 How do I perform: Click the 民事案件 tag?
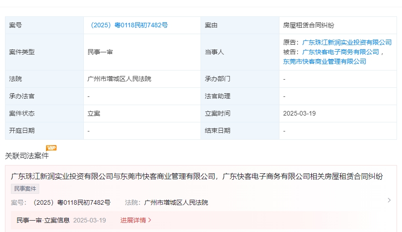point(25,189)
